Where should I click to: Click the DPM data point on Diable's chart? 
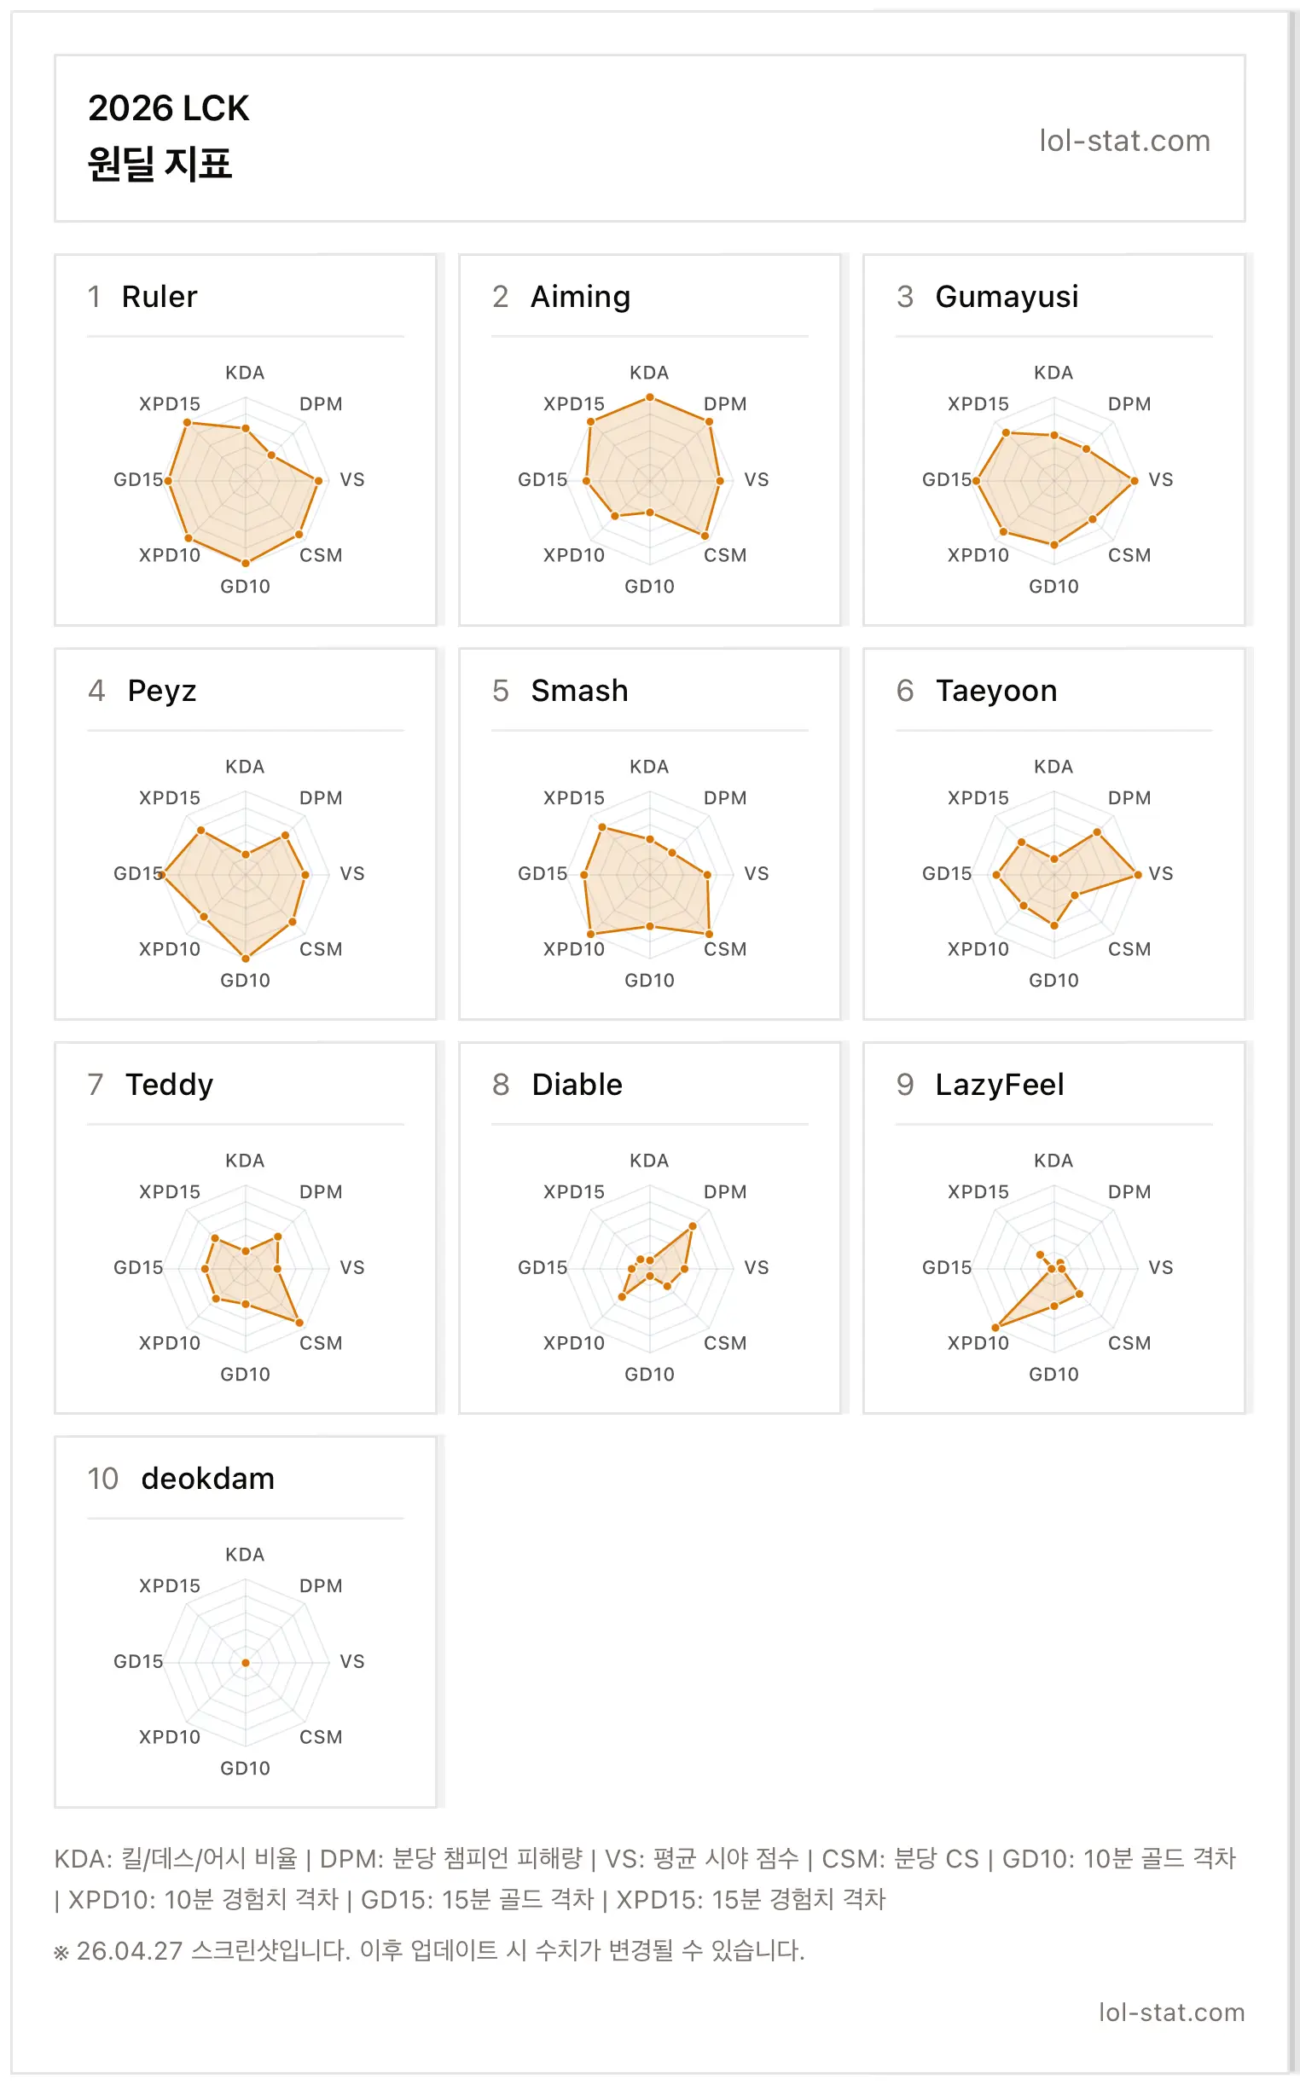(x=692, y=1226)
